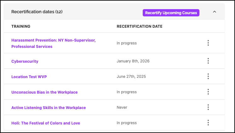The height and width of the screenshot is (133, 235).
Task: Click the Never recertification date value
Action: pos(122,107)
